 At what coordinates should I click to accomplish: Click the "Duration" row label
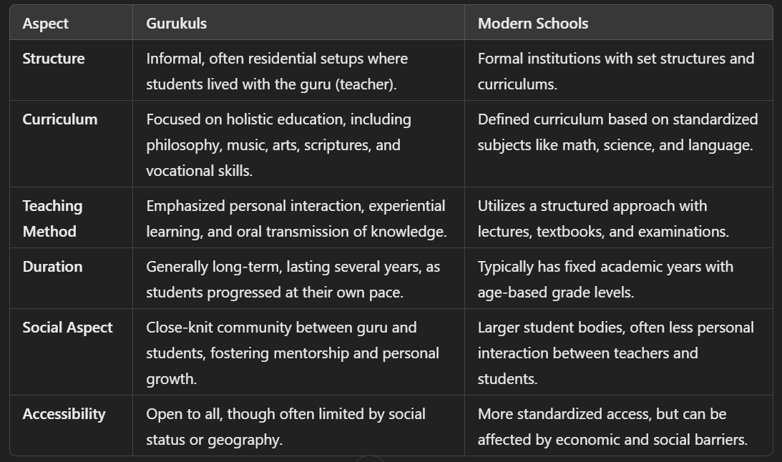pos(52,267)
